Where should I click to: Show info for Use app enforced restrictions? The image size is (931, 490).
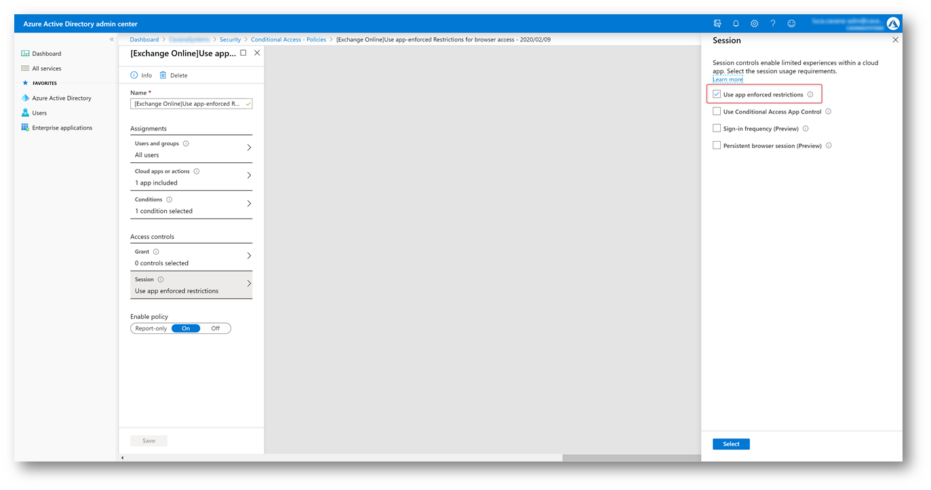coord(810,95)
